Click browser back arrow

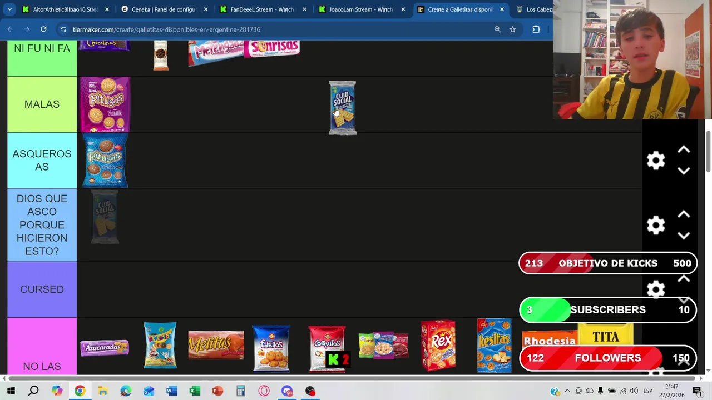(x=10, y=29)
